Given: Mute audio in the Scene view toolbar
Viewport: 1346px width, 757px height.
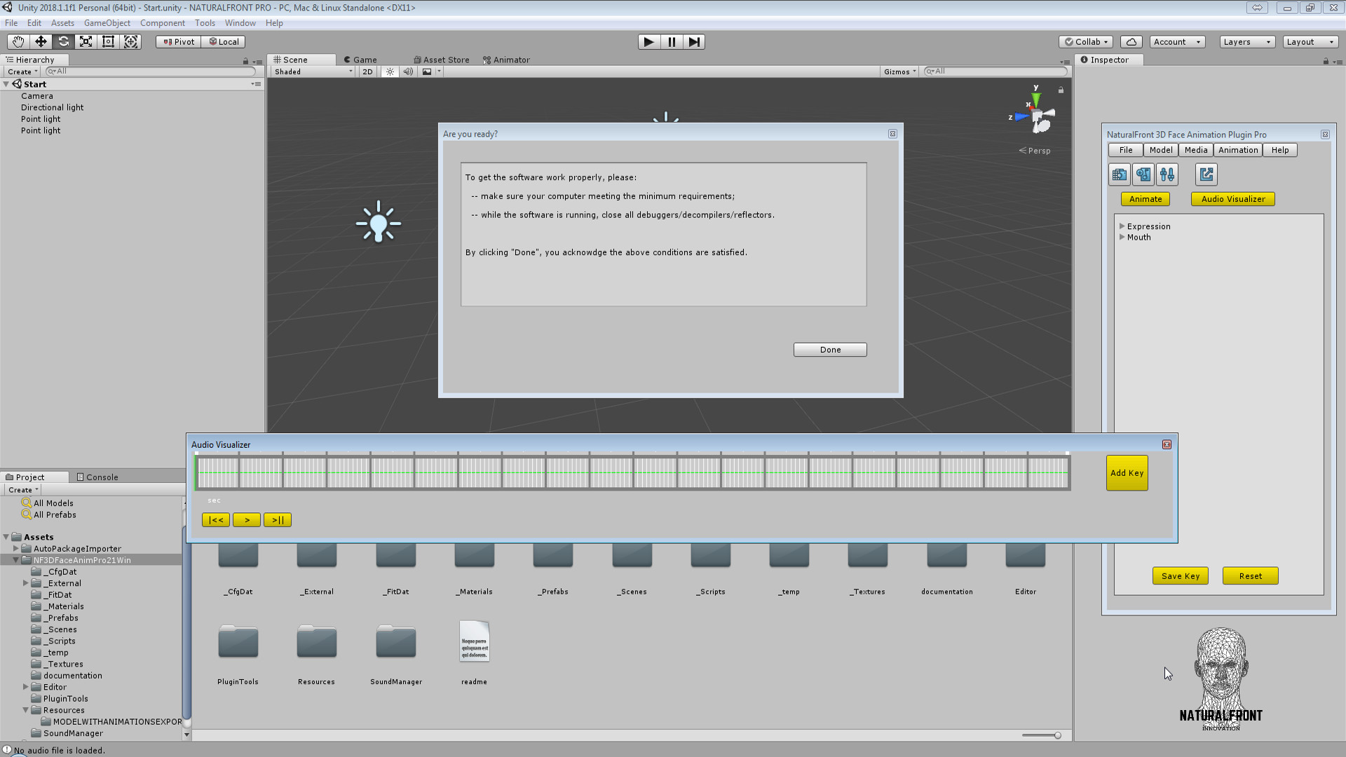Looking at the screenshot, I should click(x=409, y=71).
